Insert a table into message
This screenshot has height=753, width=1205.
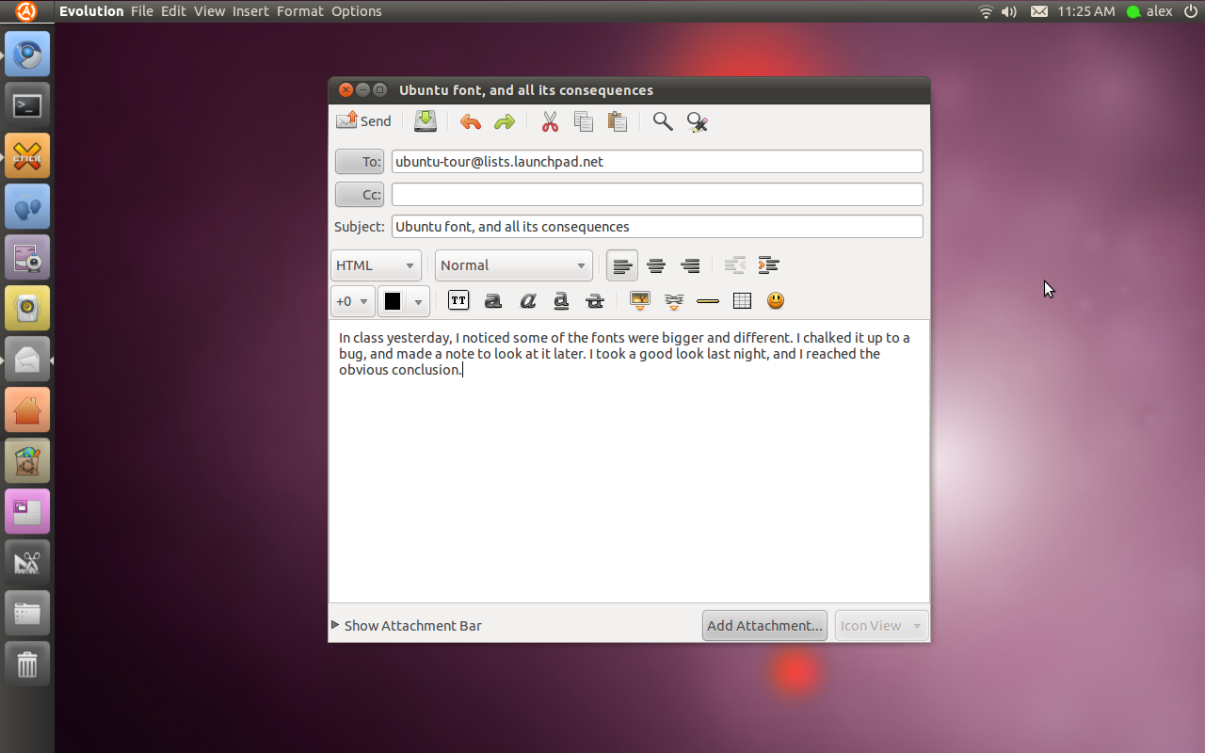point(742,301)
